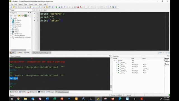Close the asst_one editor file tab
Viewport: 179px width, 101px height.
50,53
